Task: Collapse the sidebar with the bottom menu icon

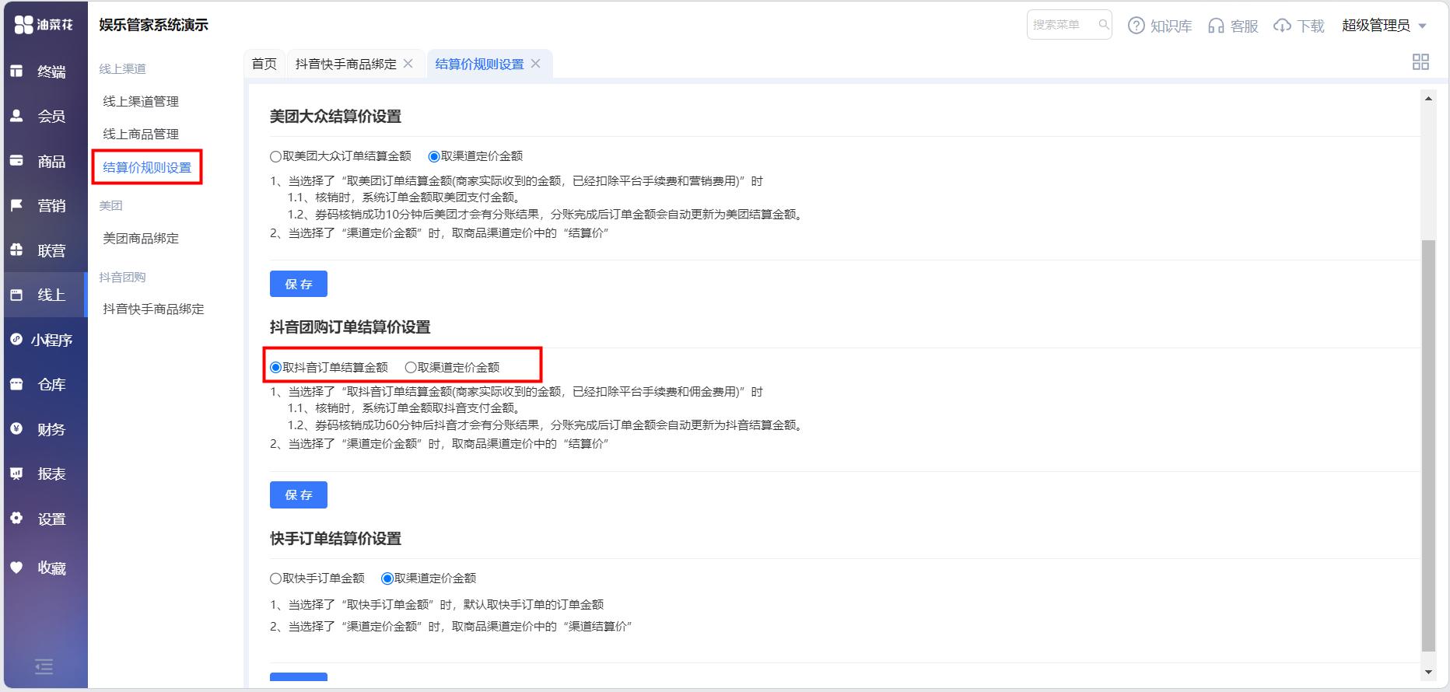Action: pyautogui.click(x=44, y=666)
